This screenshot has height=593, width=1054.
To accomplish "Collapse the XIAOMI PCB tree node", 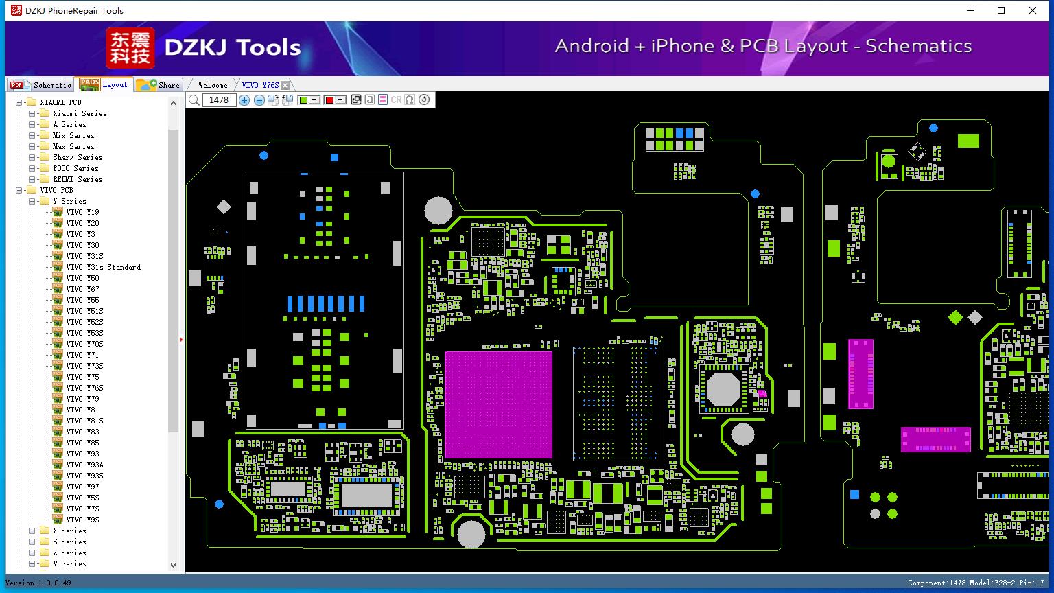I will point(19,102).
